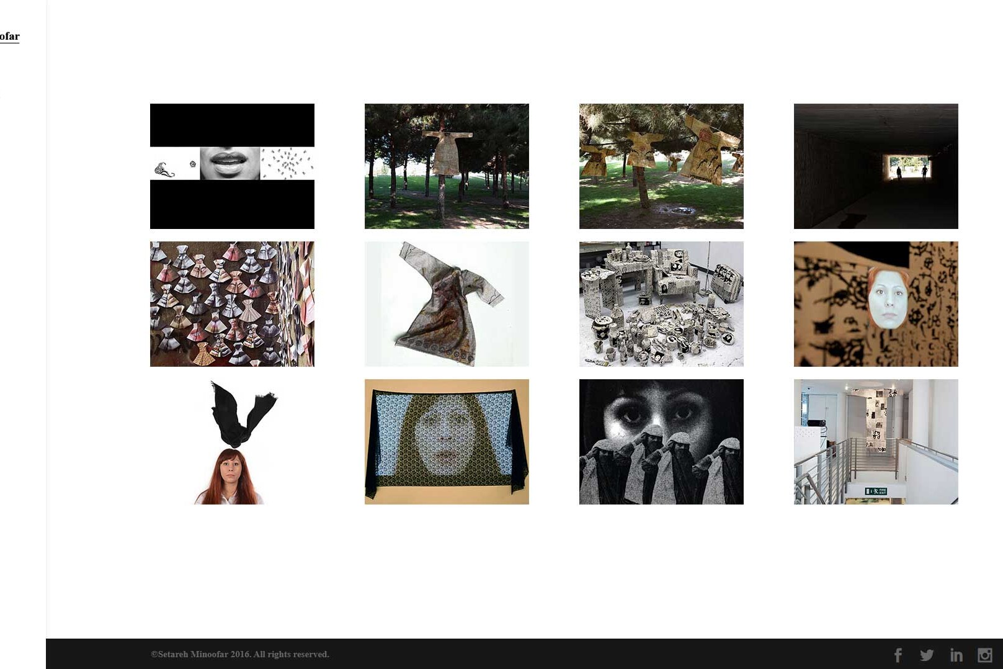
Task: Open the flying fabric dress thumbnail
Action: (447, 303)
